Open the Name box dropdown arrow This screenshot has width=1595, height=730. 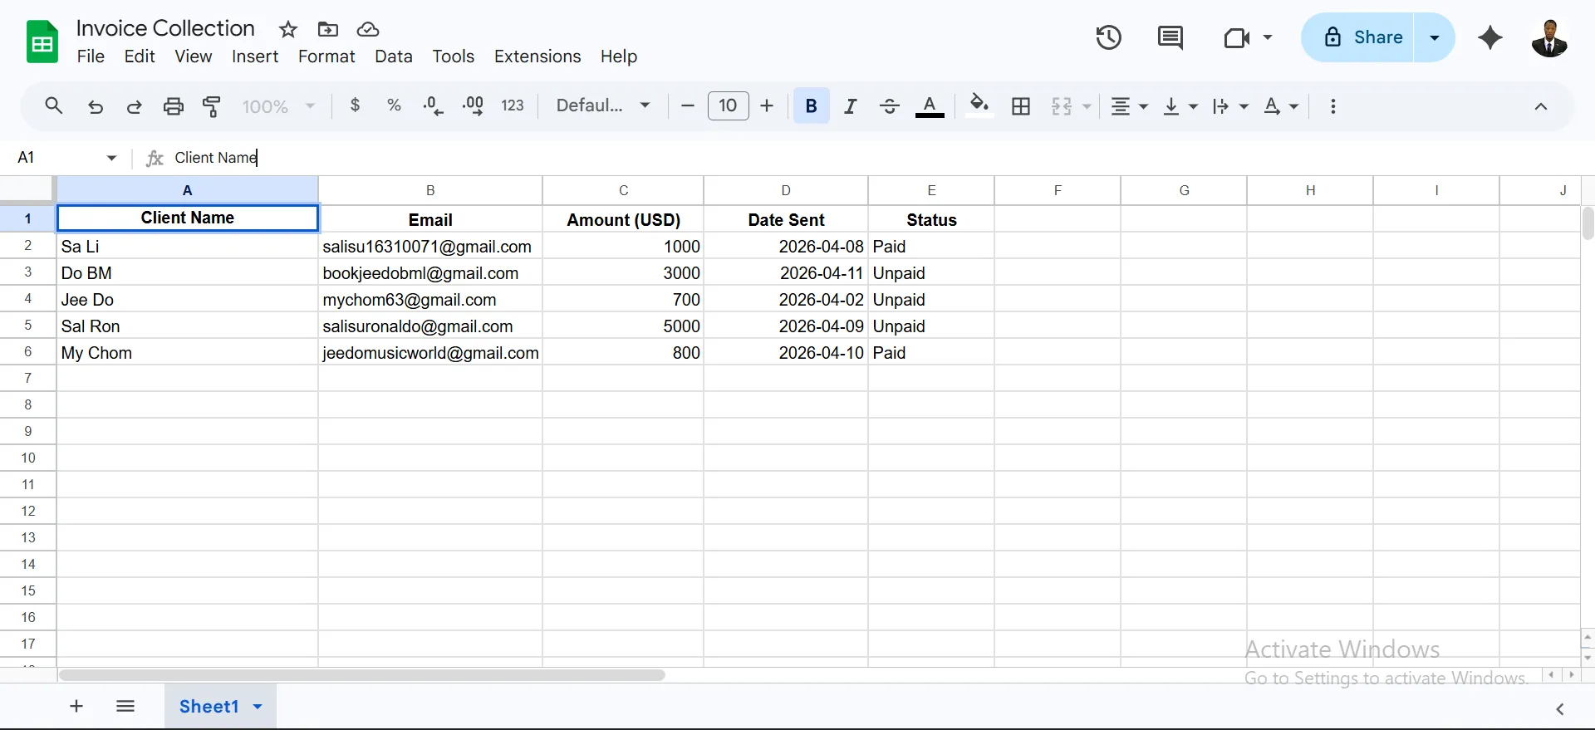coord(111,158)
